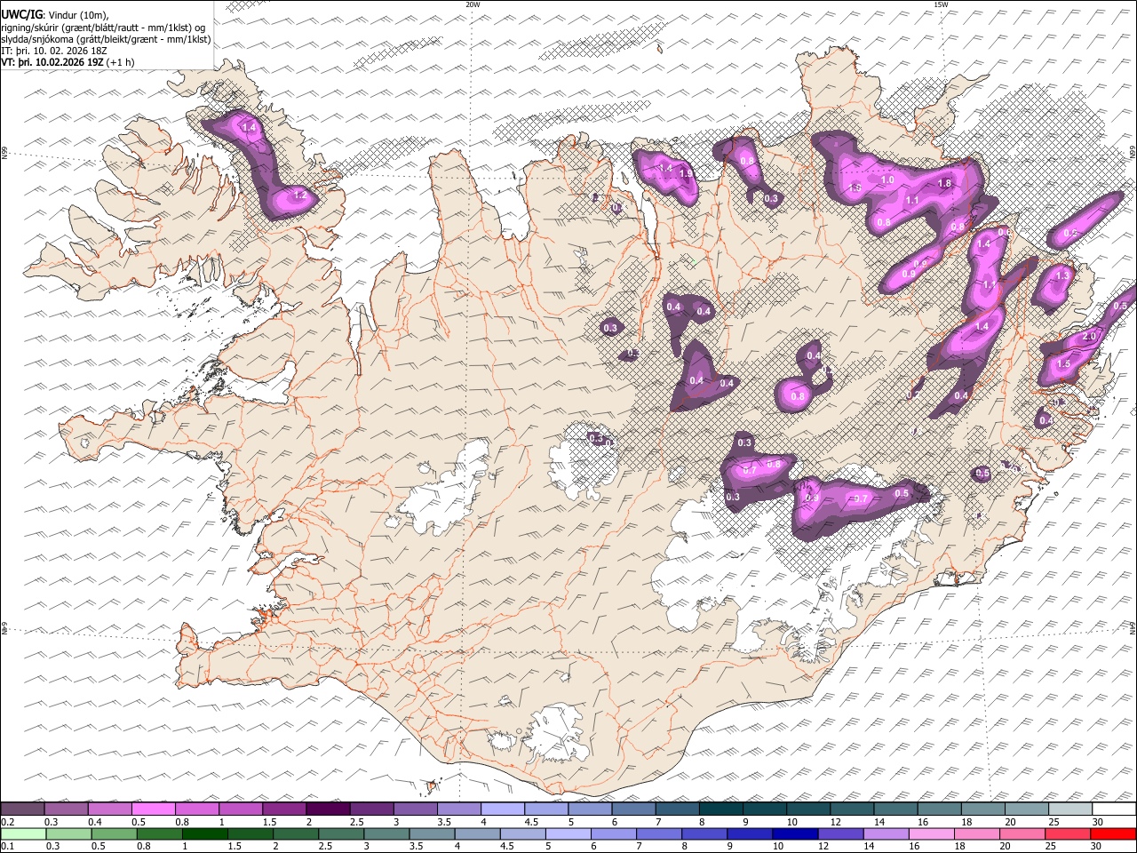Click the '1.0' precipitation value in the northeast
Screen dimensions: 1137x853
887,179
